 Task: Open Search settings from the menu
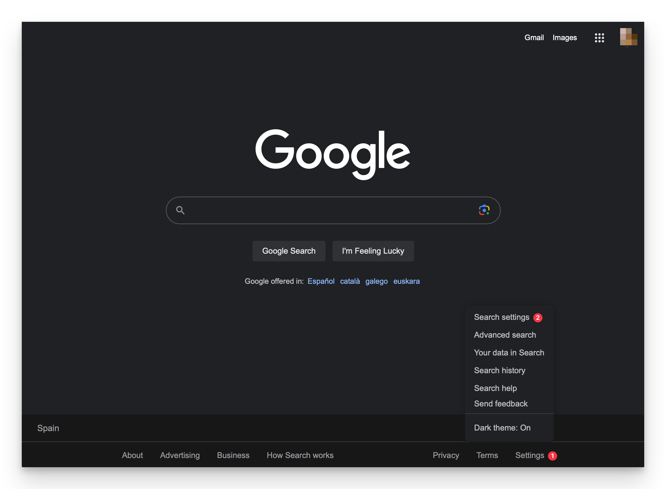(x=502, y=317)
